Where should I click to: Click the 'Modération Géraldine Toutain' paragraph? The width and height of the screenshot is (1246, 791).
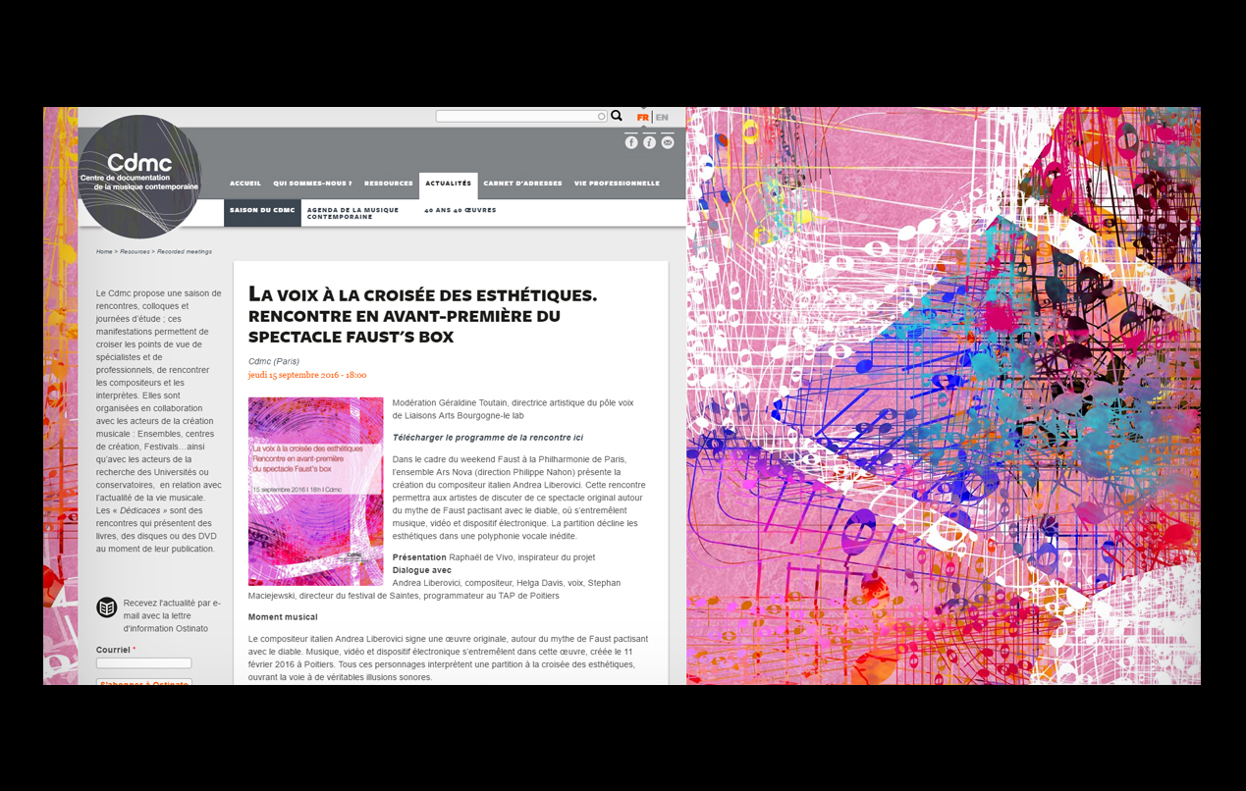[514, 409]
